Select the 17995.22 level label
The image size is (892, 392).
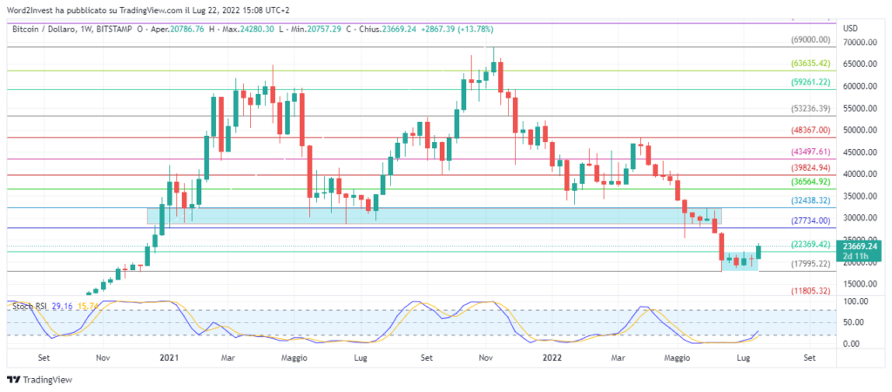[809, 264]
